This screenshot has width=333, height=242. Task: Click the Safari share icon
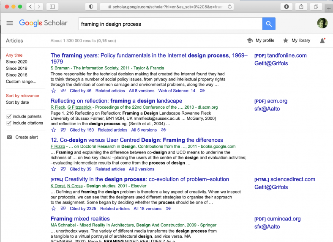point(301,7)
